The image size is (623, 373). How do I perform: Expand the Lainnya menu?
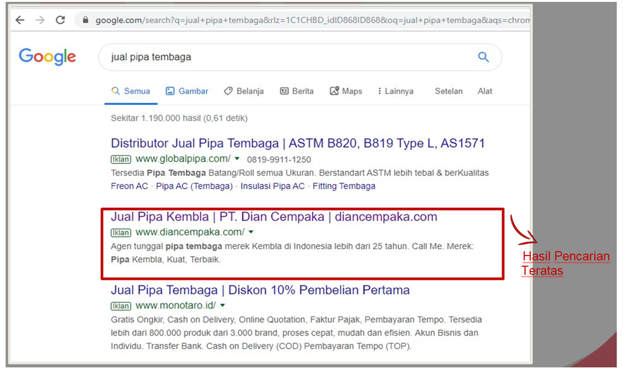(396, 91)
